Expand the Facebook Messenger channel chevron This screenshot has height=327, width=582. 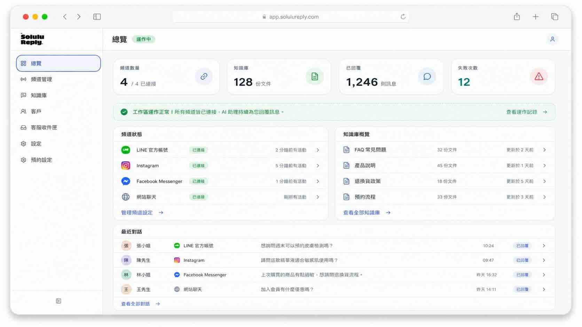[x=318, y=181]
